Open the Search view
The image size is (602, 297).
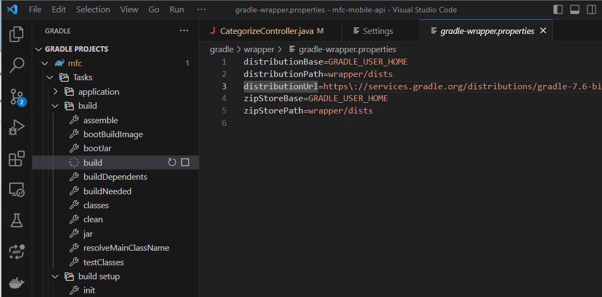click(16, 65)
